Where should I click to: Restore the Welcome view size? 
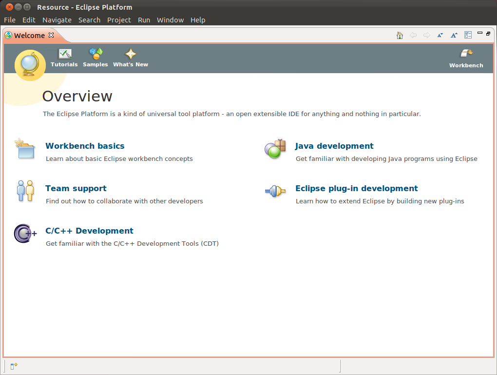[x=488, y=33]
